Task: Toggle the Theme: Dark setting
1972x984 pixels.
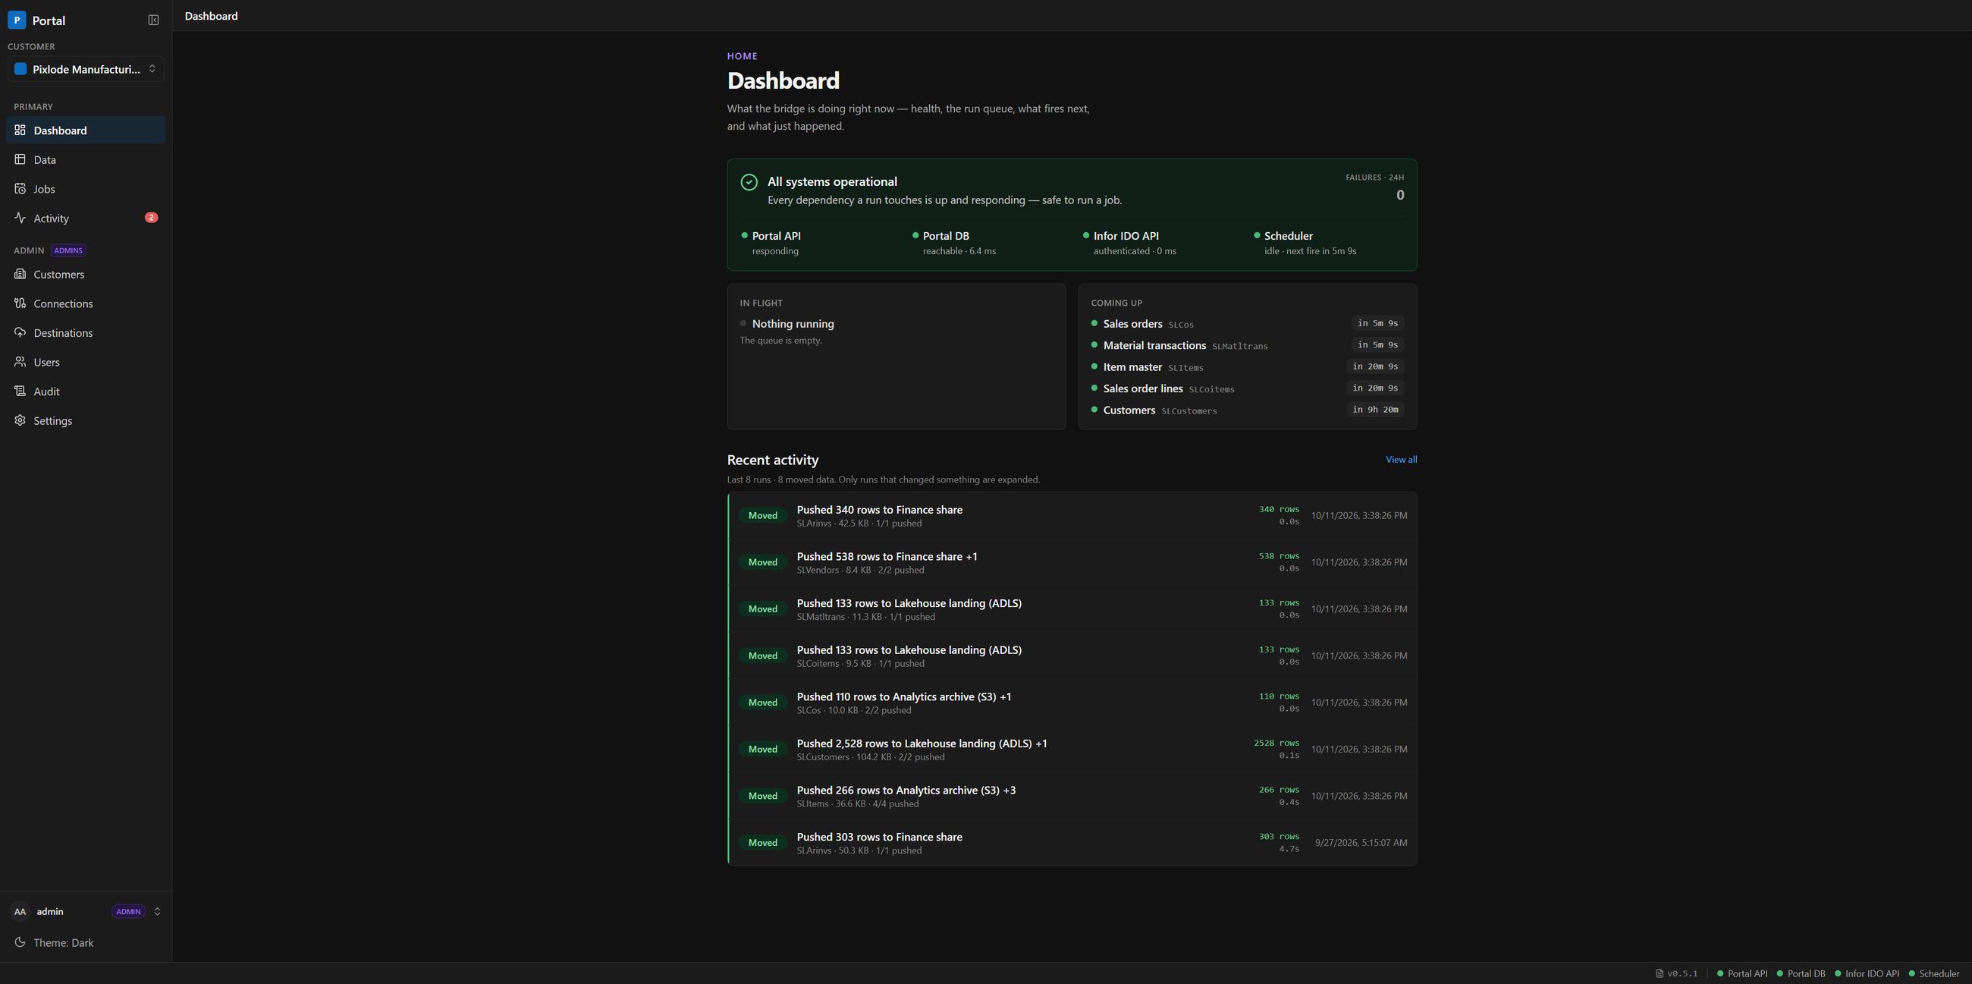Action: click(86, 942)
